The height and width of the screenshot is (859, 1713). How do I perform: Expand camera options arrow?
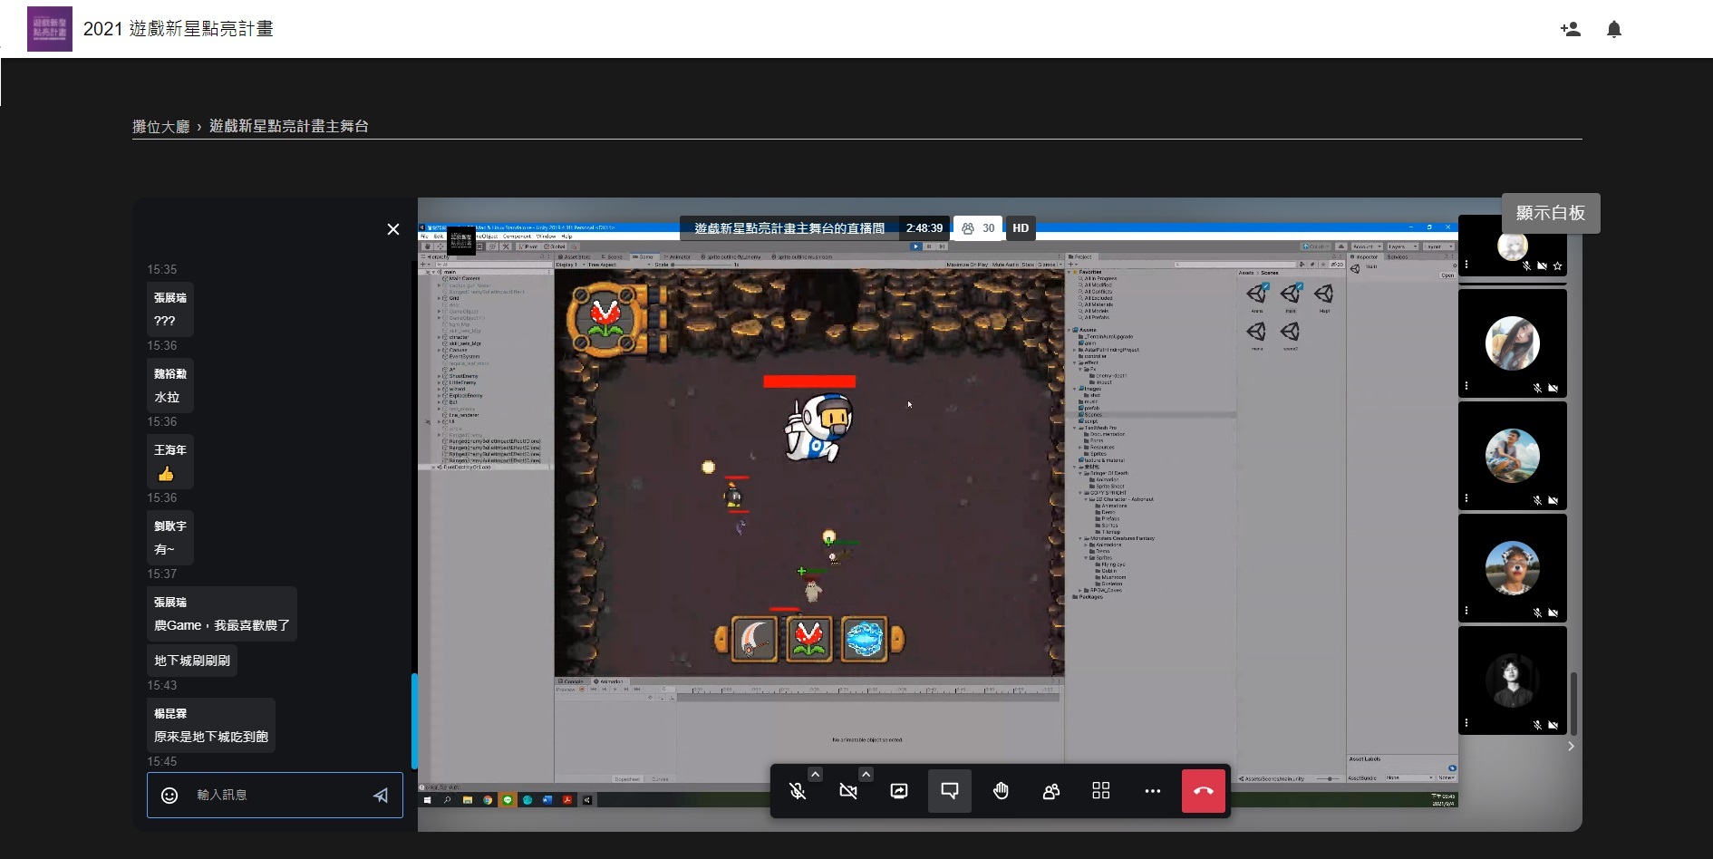866,774
